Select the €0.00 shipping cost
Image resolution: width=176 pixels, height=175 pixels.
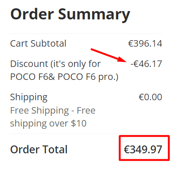coord(151,97)
